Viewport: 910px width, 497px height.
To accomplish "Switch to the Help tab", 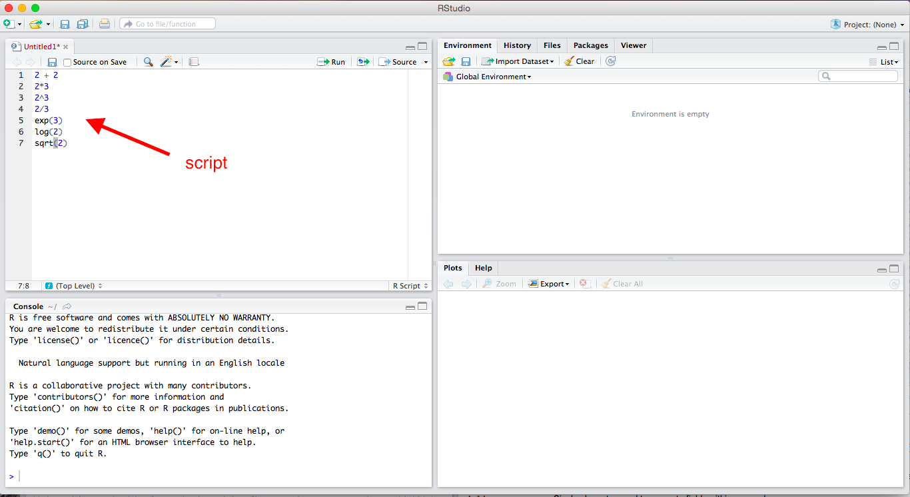I will click(x=484, y=268).
